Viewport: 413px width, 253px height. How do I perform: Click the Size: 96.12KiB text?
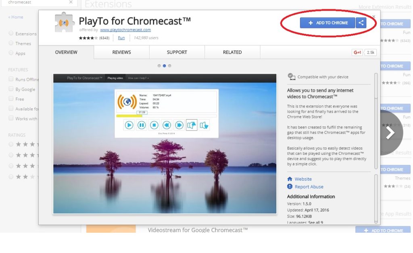point(299,216)
